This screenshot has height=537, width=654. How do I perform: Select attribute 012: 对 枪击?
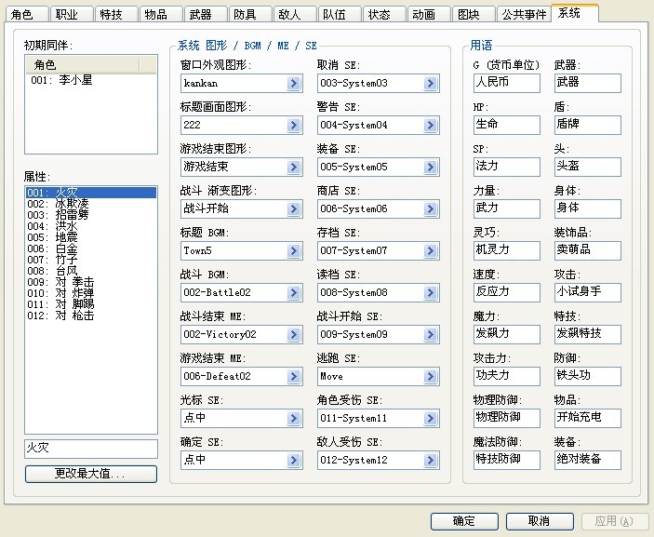(91, 315)
